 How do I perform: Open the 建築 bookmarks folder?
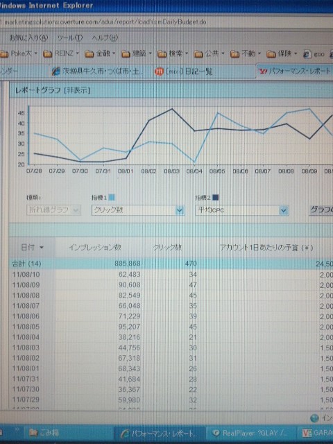136,53
